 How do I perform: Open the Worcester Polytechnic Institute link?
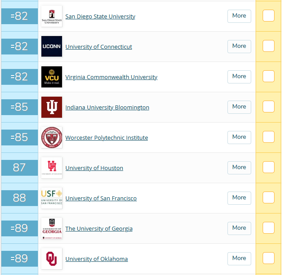pos(106,138)
